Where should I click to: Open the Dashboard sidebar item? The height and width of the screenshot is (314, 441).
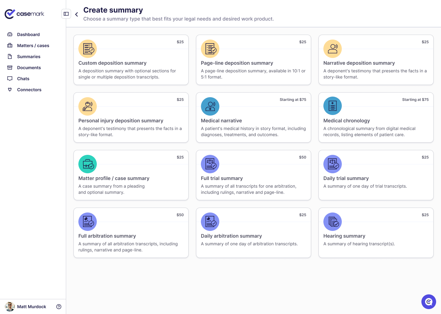coord(28,35)
